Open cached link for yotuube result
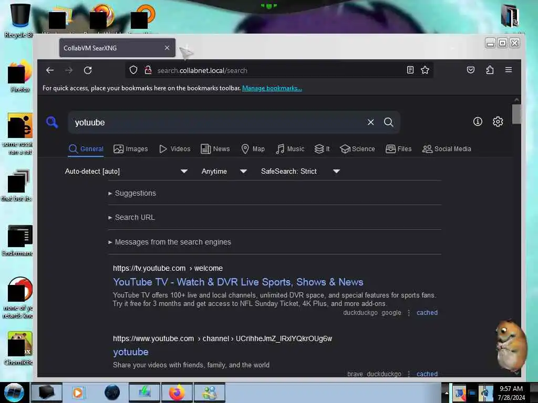Image resolution: width=538 pixels, height=403 pixels. [x=427, y=374]
